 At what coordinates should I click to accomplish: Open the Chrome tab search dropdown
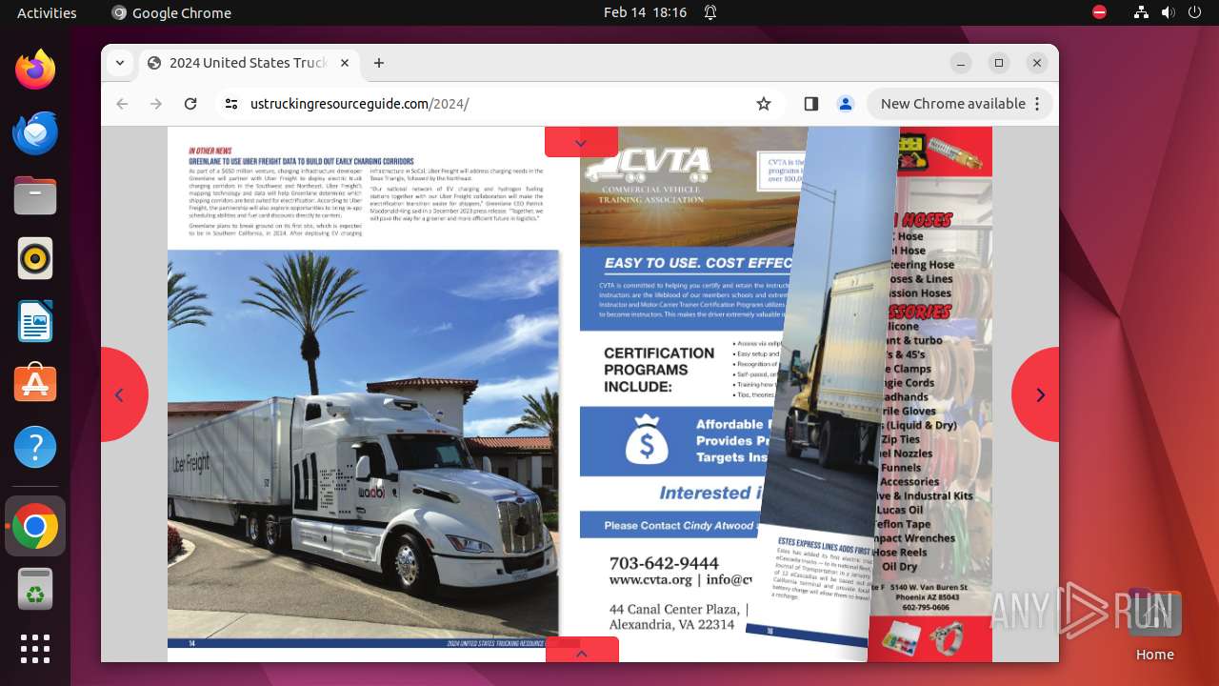tap(119, 63)
